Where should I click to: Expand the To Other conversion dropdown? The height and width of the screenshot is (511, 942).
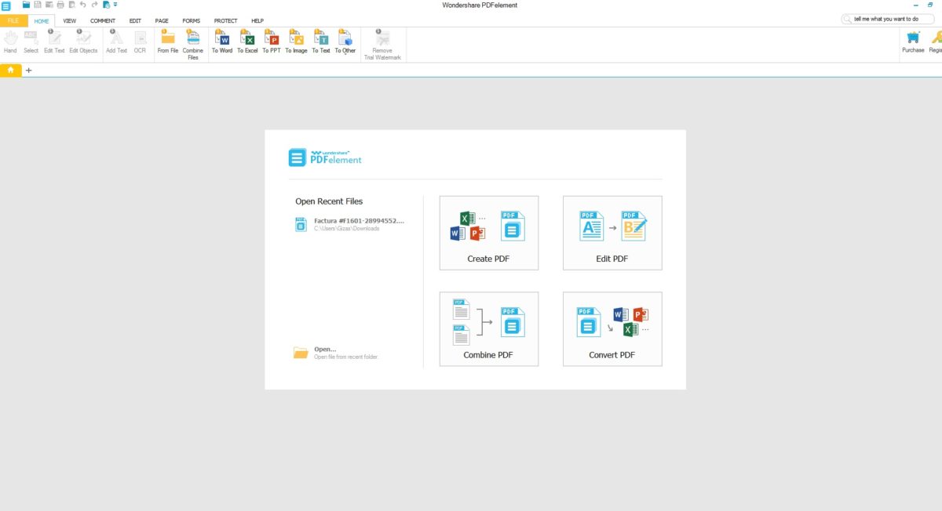[345, 42]
